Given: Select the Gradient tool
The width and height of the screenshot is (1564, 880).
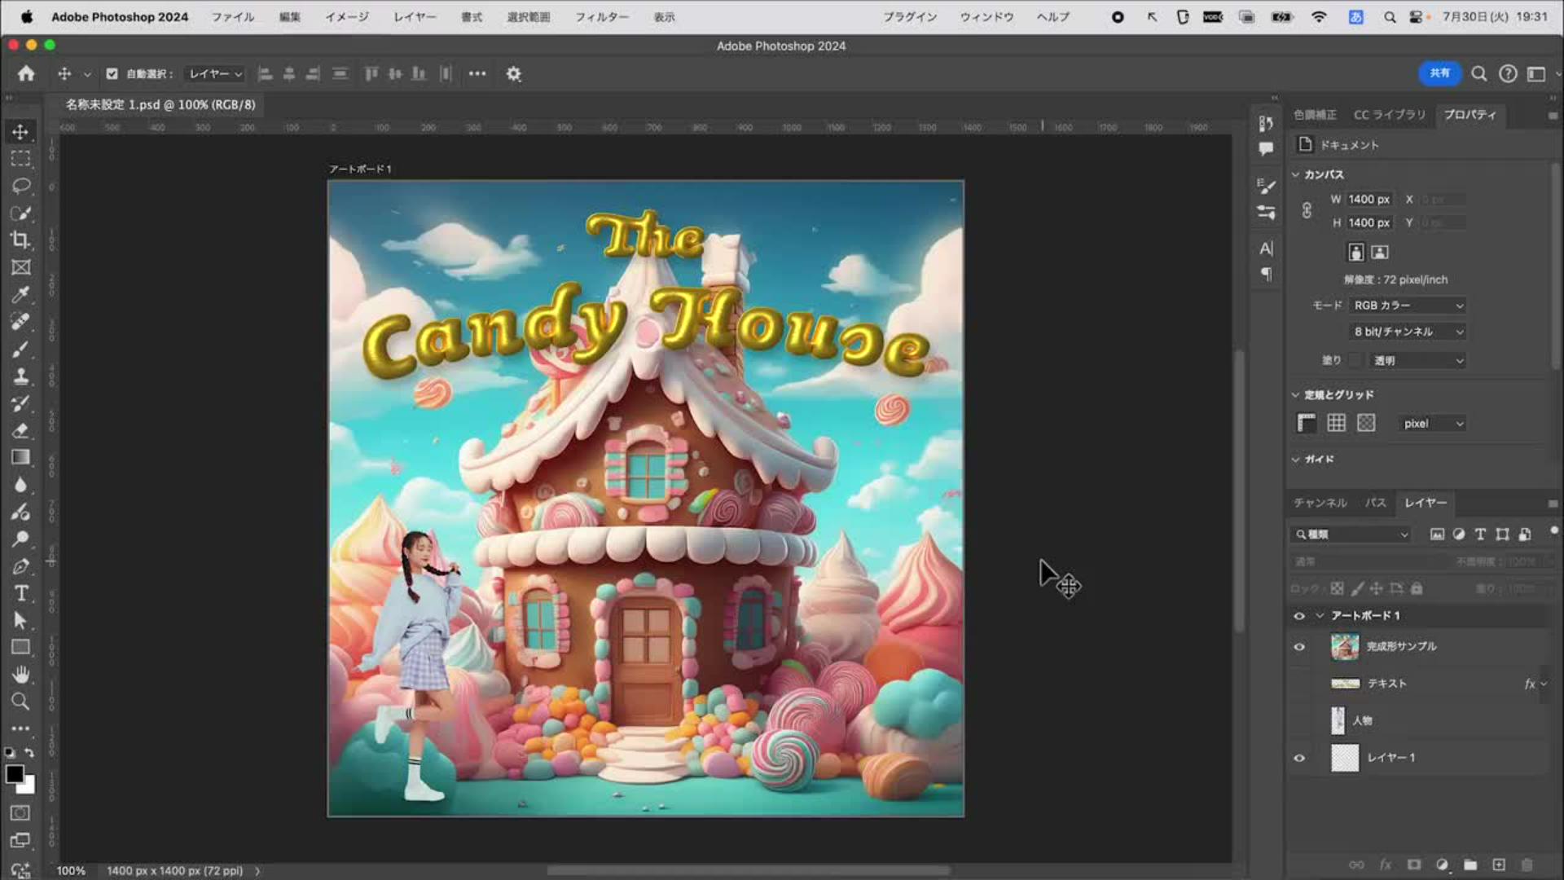Looking at the screenshot, I should [x=20, y=457].
